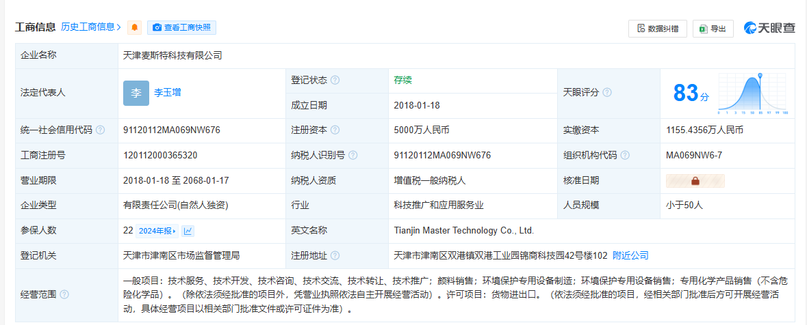Click help icon beside 统一社会信用代码

tap(101, 130)
